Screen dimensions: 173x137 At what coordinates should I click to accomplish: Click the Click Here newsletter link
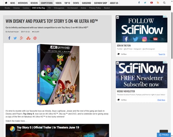(x=161, y=100)
